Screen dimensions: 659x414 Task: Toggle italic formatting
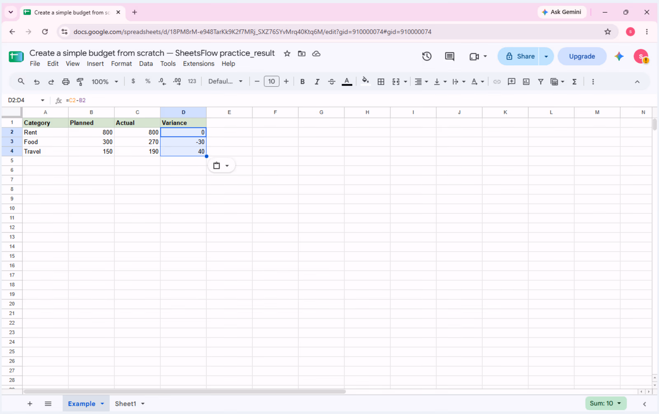point(317,82)
